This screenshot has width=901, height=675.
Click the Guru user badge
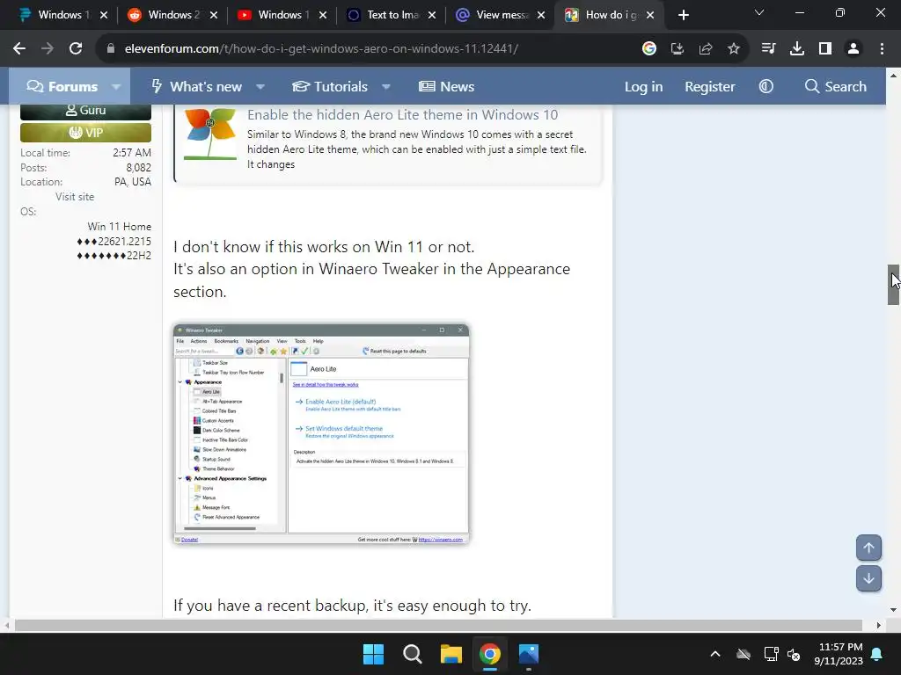85,110
